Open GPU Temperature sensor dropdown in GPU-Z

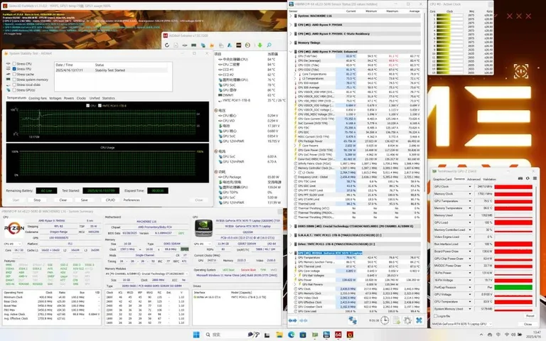(x=470, y=201)
